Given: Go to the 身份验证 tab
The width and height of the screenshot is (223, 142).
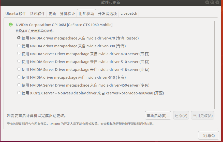Looking at the screenshot, I should [x=67, y=14].
